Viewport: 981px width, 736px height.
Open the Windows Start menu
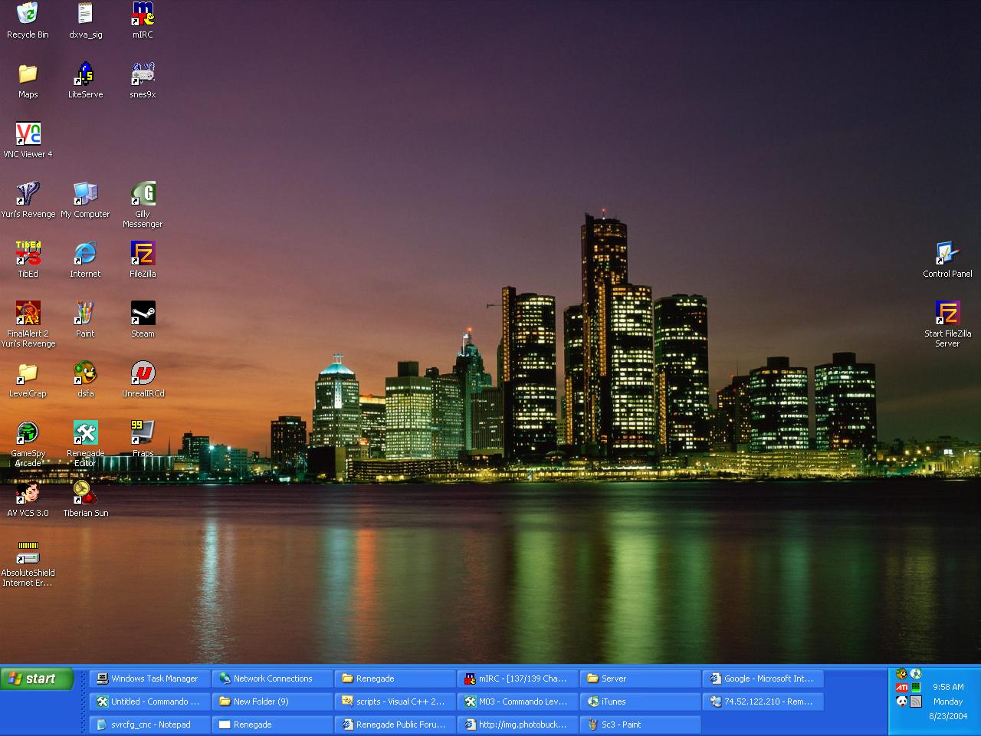pos(37,678)
